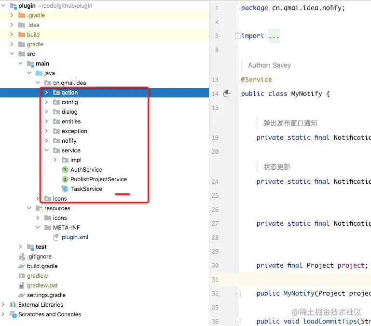The height and width of the screenshot is (326, 371).
Task: Open the plugin.xml file
Action: coord(75,237)
